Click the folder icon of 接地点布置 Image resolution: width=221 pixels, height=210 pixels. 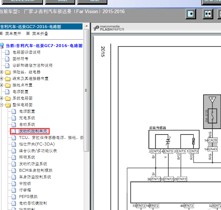(8, 85)
